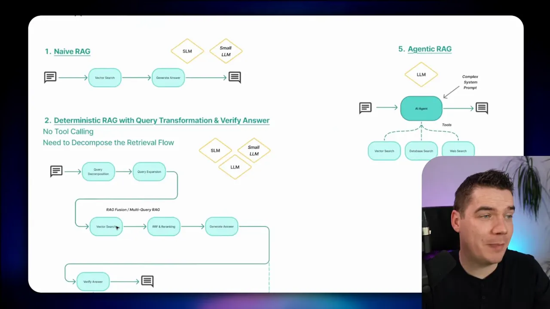Toggle the Small LLM diamond in section two
Image resolution: width=550 pixels, height=309 pixels.
click(x=254, y=151)
